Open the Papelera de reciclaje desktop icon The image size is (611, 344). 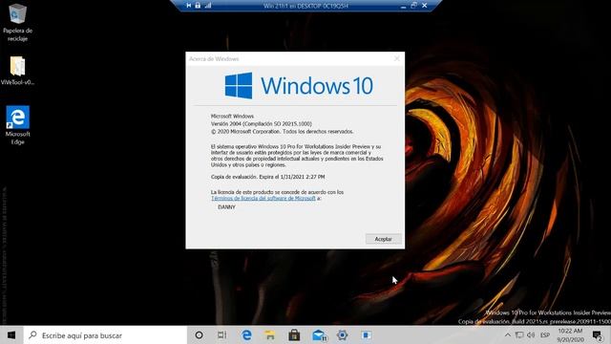pyautogui.click(x=17, y=22)
